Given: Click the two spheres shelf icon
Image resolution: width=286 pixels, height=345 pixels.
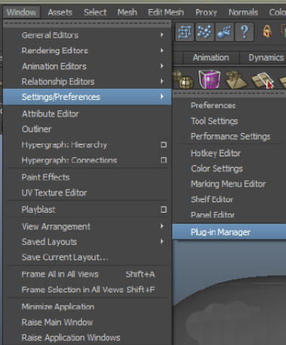Looking at the screenshot, I should (x=183, y=80).
